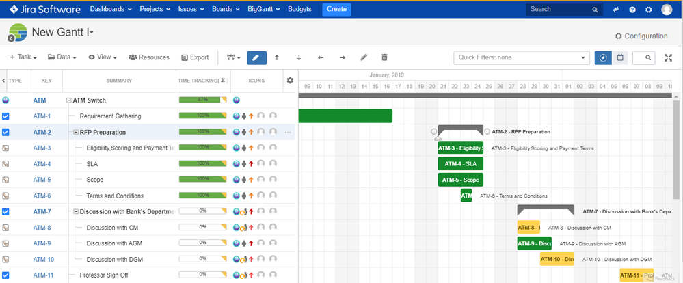Click the vertical scrollbar of Gantt chart
The height and width of the screenshot is (283, 683).
(x=675, y=148)
